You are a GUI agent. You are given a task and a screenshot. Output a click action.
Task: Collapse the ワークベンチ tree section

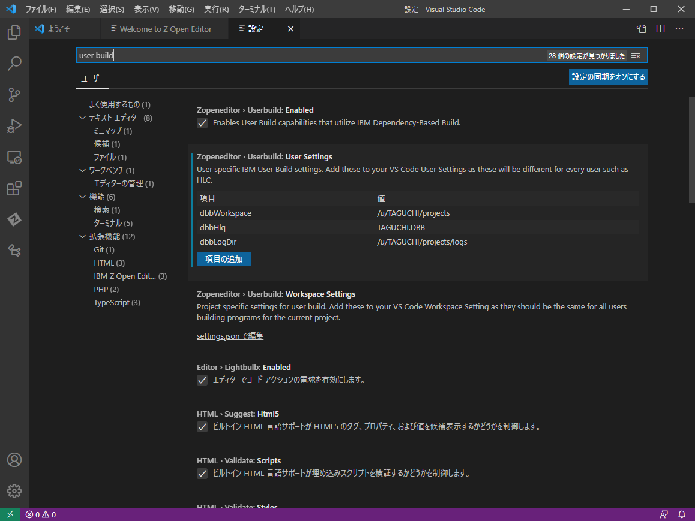[x=82, y=170]
